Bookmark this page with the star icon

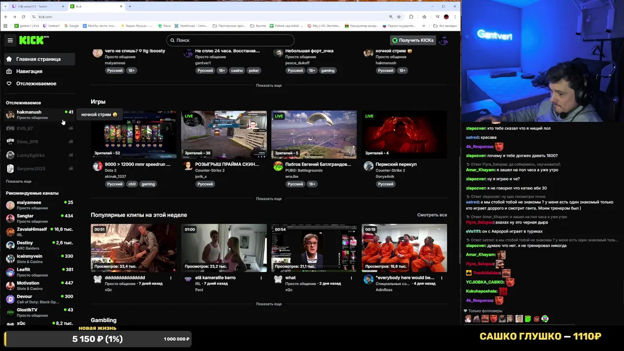pyautogui.click(x=399, y=17)
